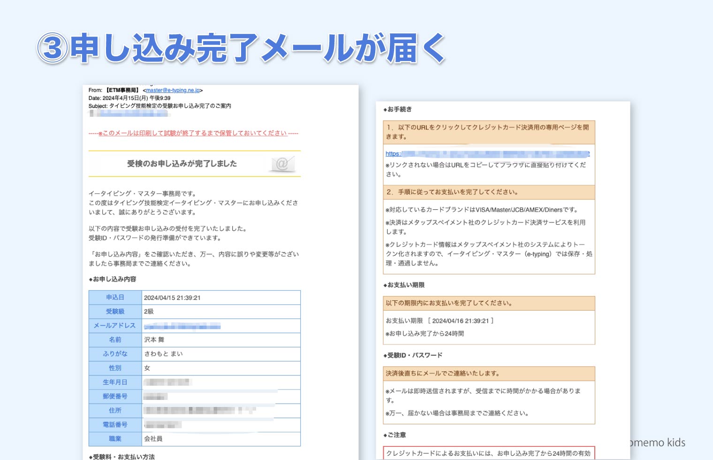Select the Subject line of the email
The width and height of the screenshot is (713, 460).
click(160, 106)
